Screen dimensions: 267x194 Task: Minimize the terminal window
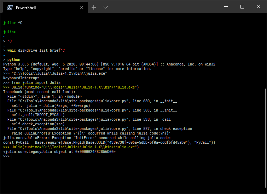(226, 7)
